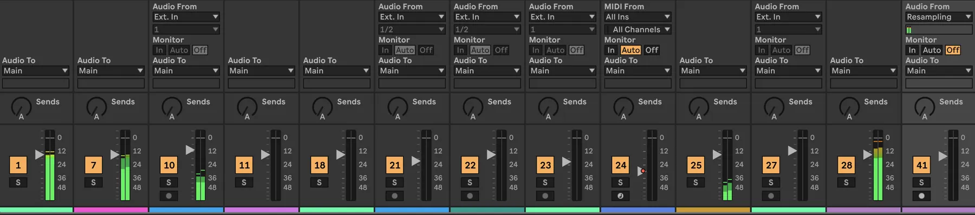Open All Channels dropdown on track 24
This screenshot has width=975, height=215.
(638, 29)
